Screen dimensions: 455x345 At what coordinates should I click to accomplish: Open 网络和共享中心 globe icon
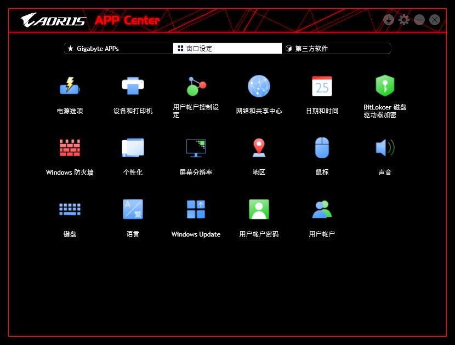259,86
